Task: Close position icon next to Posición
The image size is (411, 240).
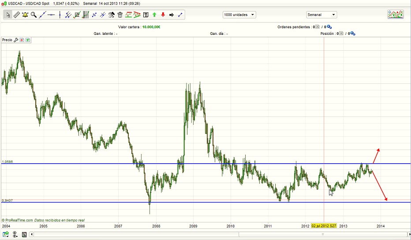Action: coord(341,34)
